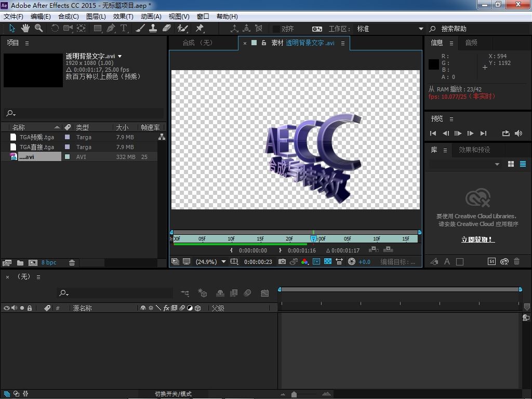Take a snapshot with the camera icon
The height and width of the screenshot is (399, 532).
click(x=282, y=262)
